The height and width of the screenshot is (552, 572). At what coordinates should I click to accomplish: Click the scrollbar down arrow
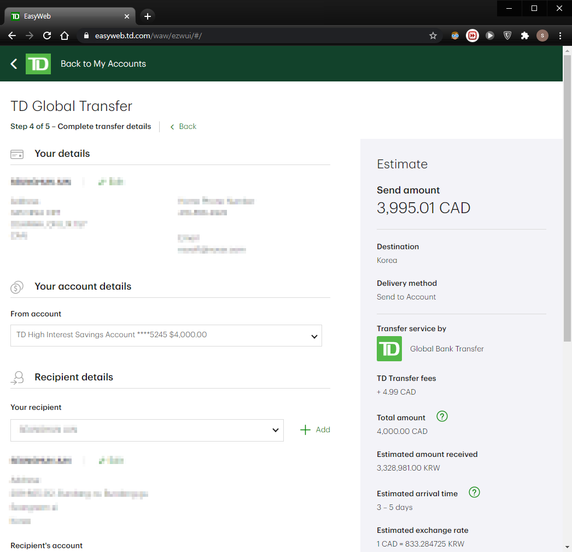pos(567,547)
